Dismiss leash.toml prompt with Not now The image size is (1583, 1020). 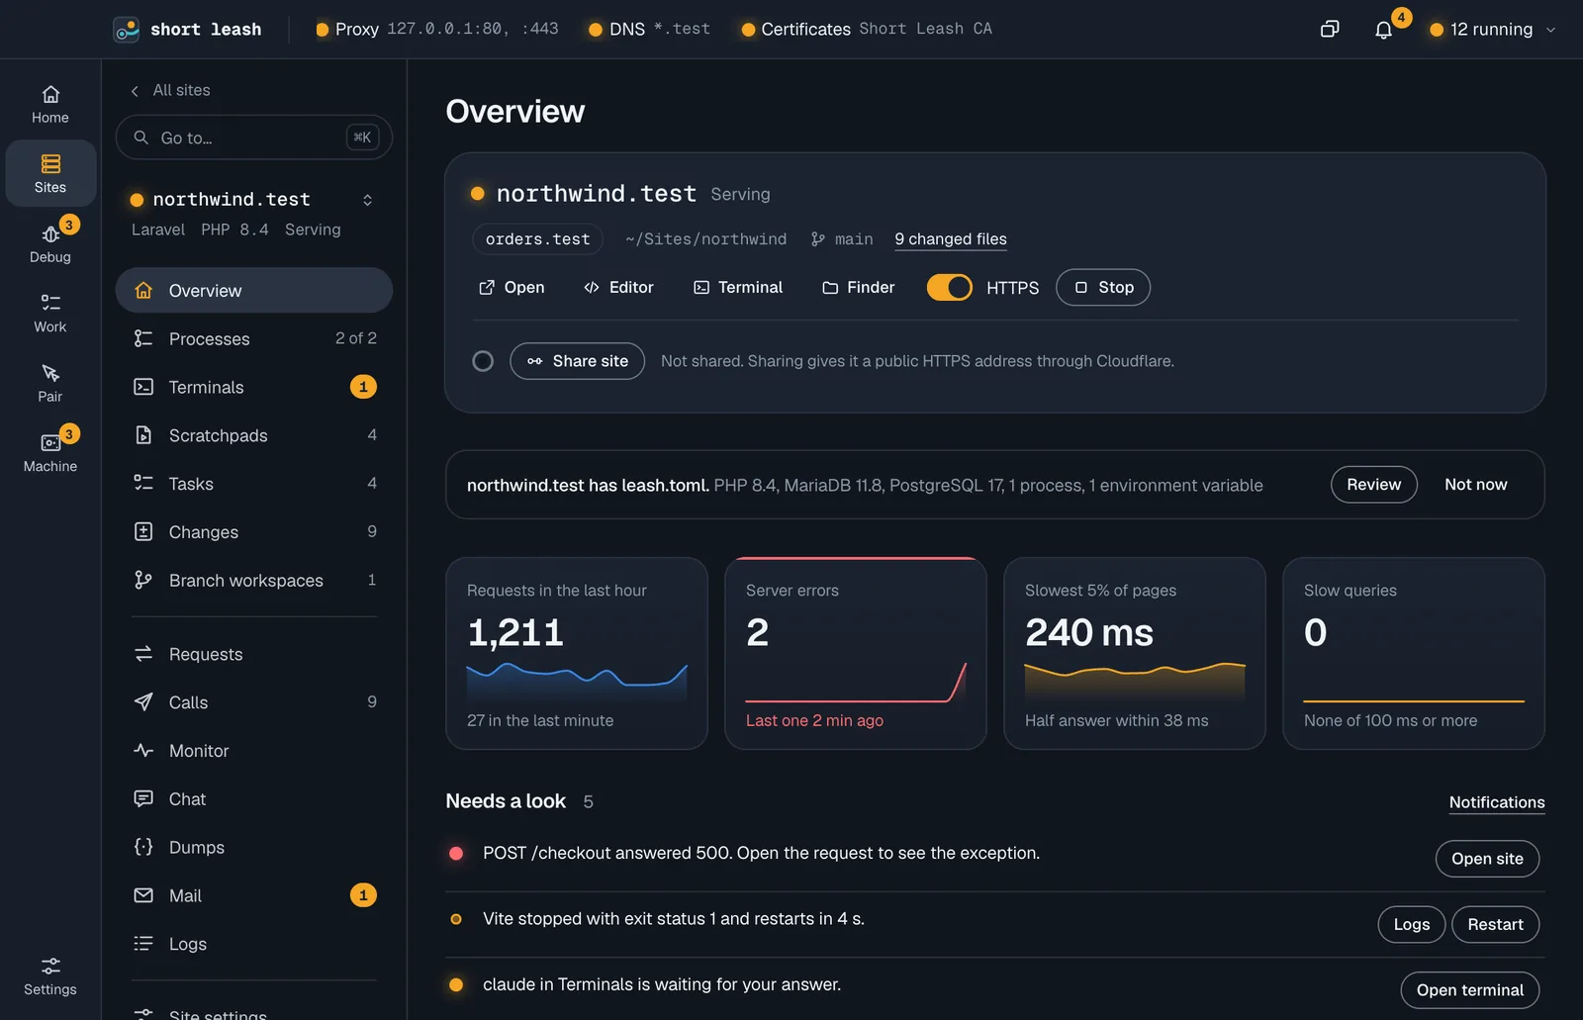(x=1475, y=485)
